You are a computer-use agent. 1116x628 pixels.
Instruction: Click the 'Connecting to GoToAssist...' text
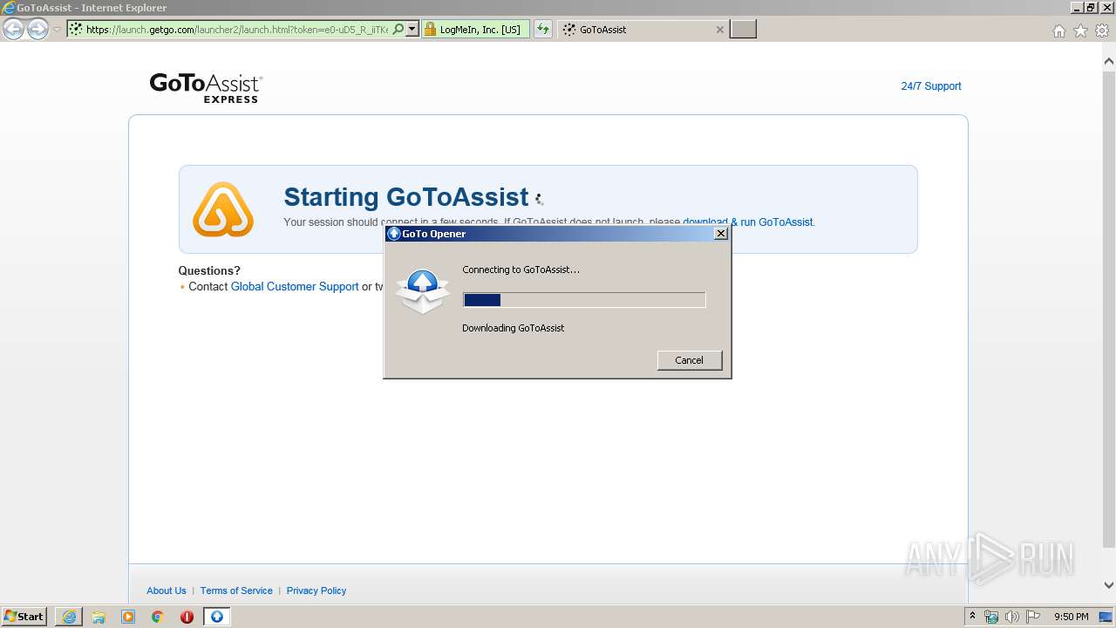click(521, 270)
